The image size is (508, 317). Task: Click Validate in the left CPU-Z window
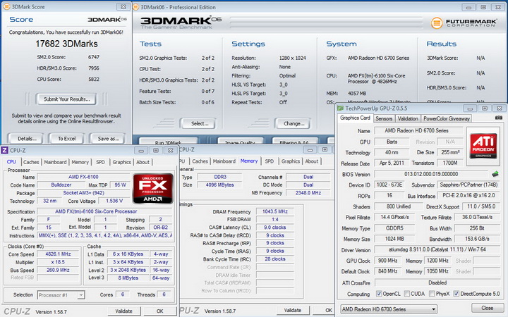123,311
